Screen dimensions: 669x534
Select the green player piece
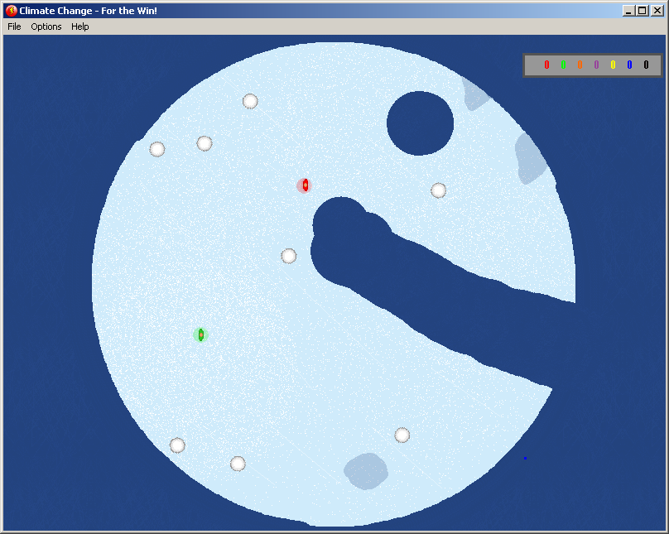tap(201, 334)
